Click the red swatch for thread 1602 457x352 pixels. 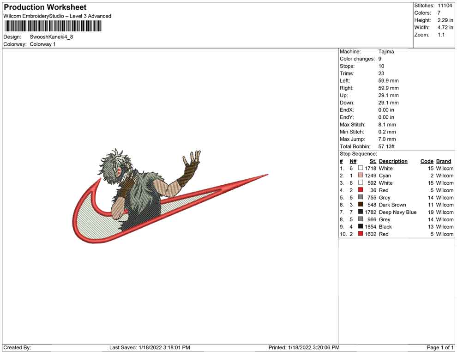pyautogui.click(x=361, y=234)
